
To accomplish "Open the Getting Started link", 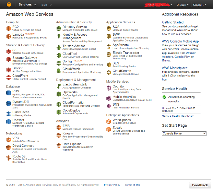I will pyautogui.click(x=173, y=22).
